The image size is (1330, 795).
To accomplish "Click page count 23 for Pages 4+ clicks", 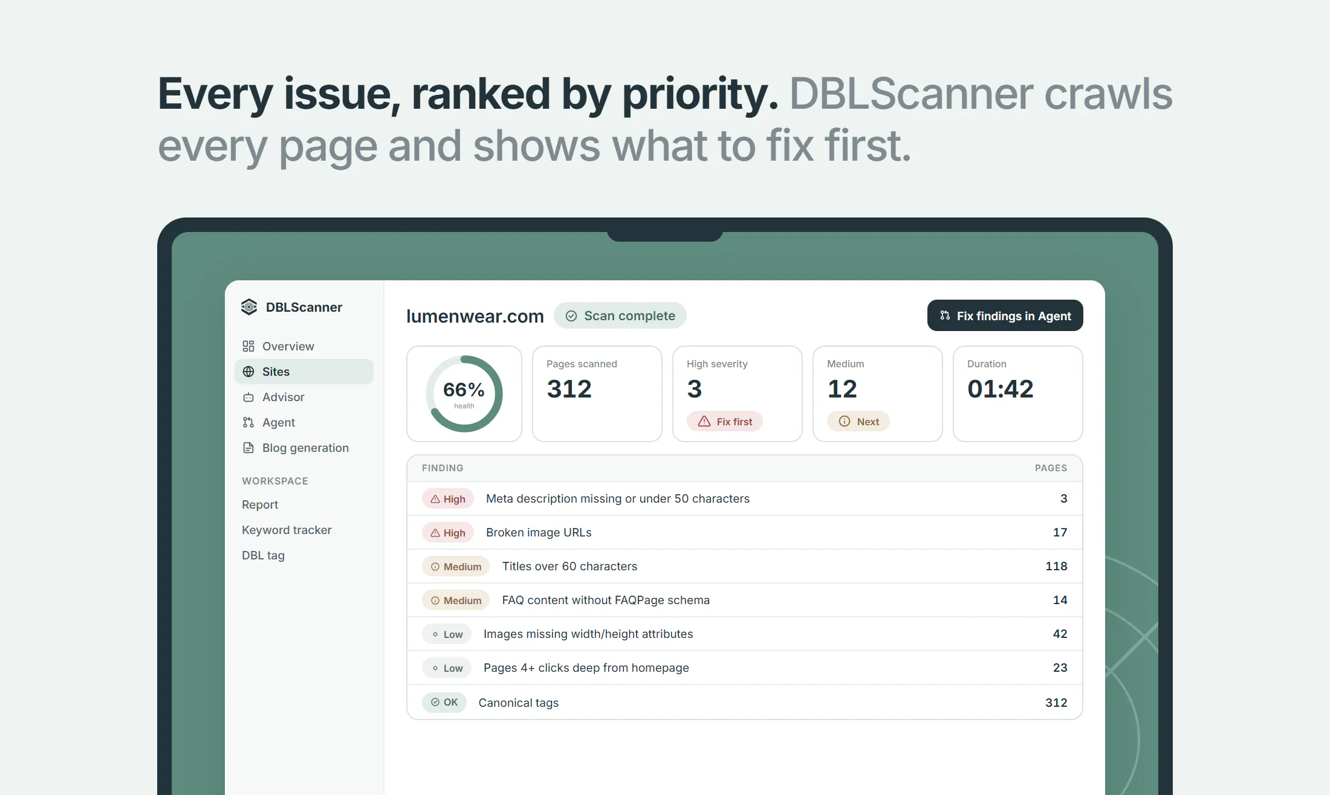I will tap(1060, 668).
